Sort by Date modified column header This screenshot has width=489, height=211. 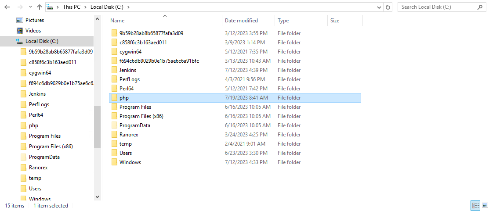point(241,21)
